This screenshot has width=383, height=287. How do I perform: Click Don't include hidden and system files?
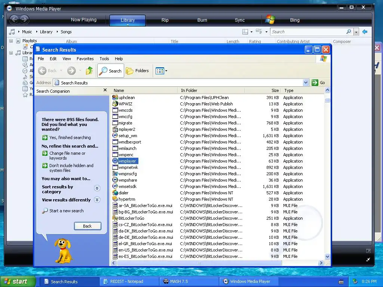71,168
